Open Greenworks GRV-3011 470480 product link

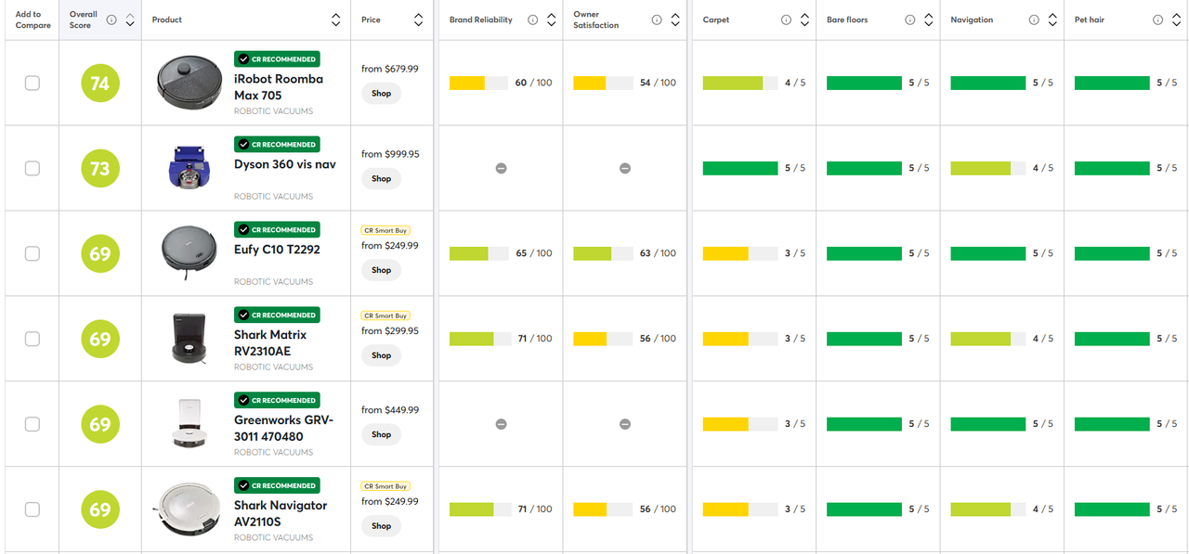click(x=283, y=428)
